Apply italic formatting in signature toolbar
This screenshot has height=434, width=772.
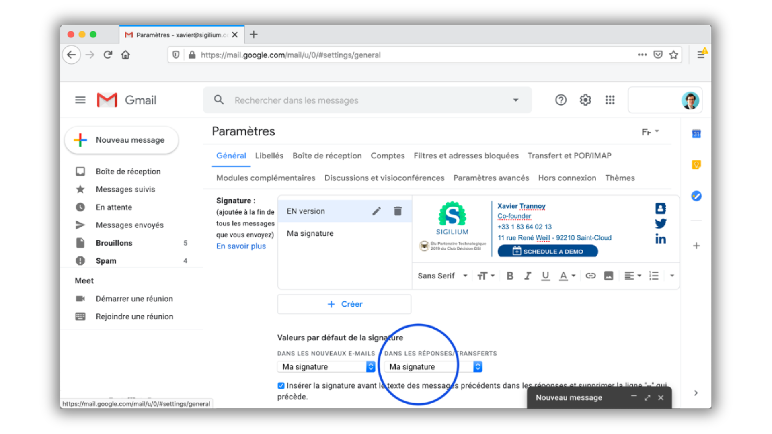[528, 276]
